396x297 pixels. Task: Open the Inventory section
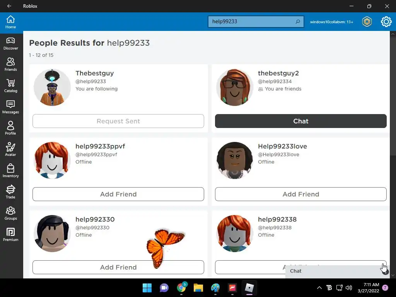10,171
